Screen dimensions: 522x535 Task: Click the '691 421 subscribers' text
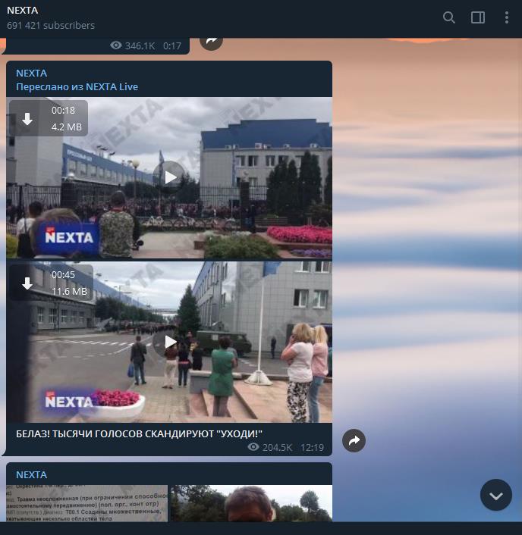51,25
